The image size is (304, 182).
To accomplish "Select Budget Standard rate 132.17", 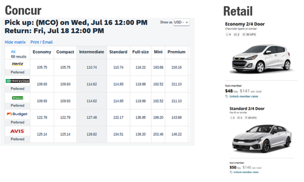I will (x=118, y=118).
